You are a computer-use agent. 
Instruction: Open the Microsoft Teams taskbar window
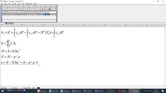tap(100, 91)
